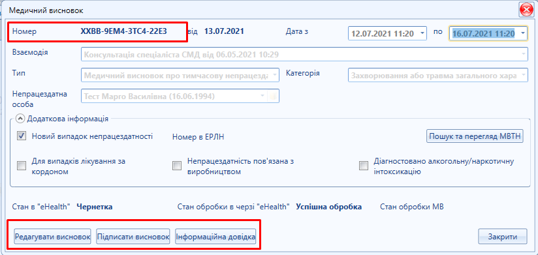
Task: Click Пошук та перегляд МВТН button
Action: (475, 136)
